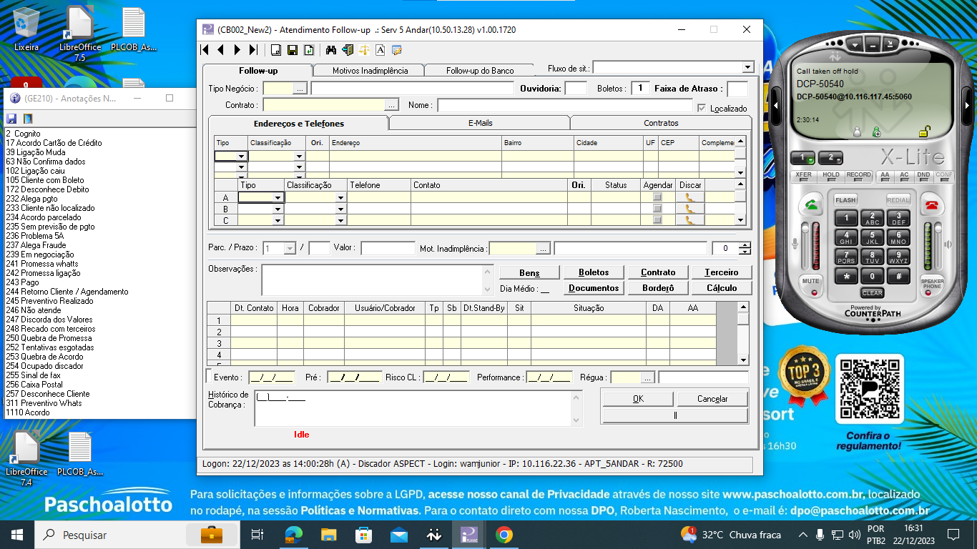Open the Fluxo de sit. dropdown
This screenshot has height=549, width=977.
click(747, 67)
